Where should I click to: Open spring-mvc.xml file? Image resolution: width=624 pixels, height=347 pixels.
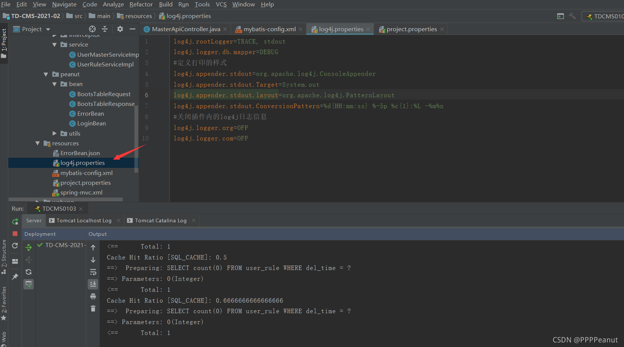pos(77,192)
